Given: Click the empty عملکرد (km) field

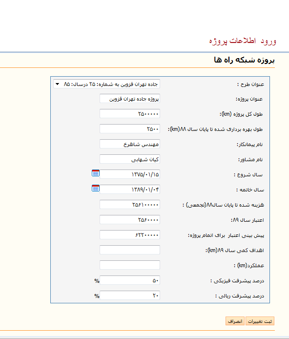Looking at the screenshot, I should pyautogui.click(x=130, y=265).
